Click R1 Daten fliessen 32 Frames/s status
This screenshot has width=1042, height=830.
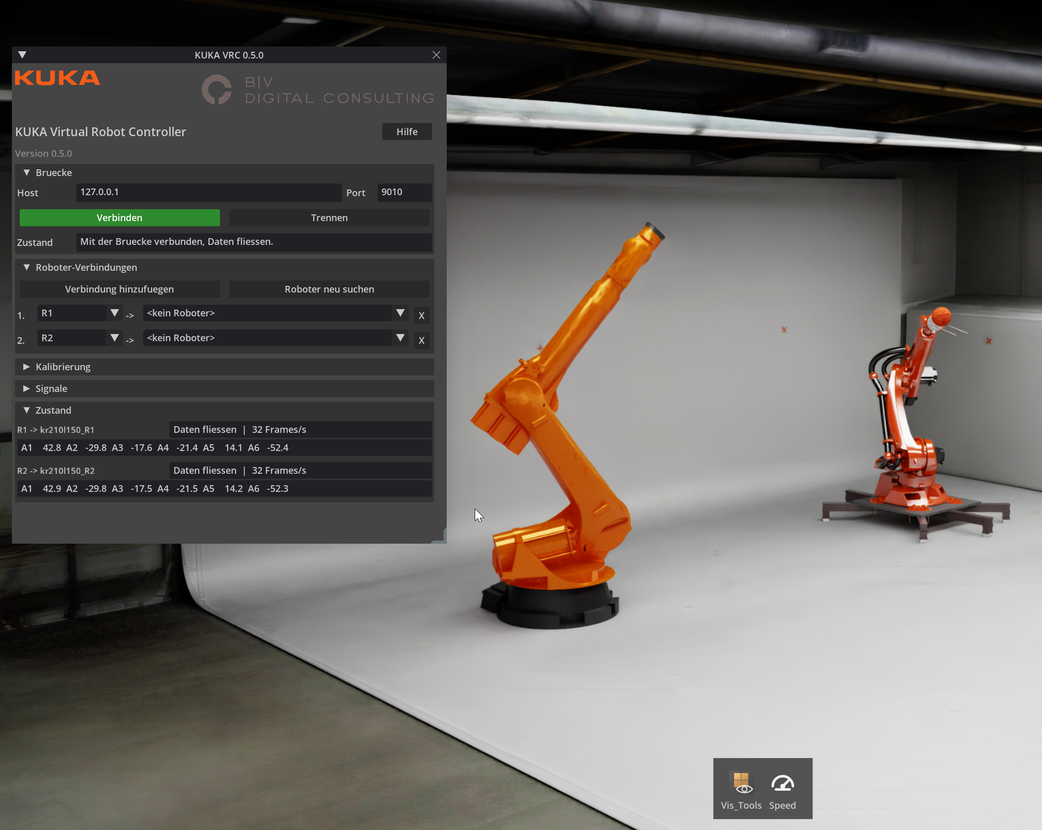(x=300, y=429)
